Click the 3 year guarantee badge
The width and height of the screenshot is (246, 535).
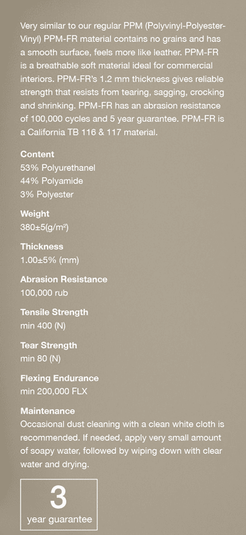pos(59,505)
